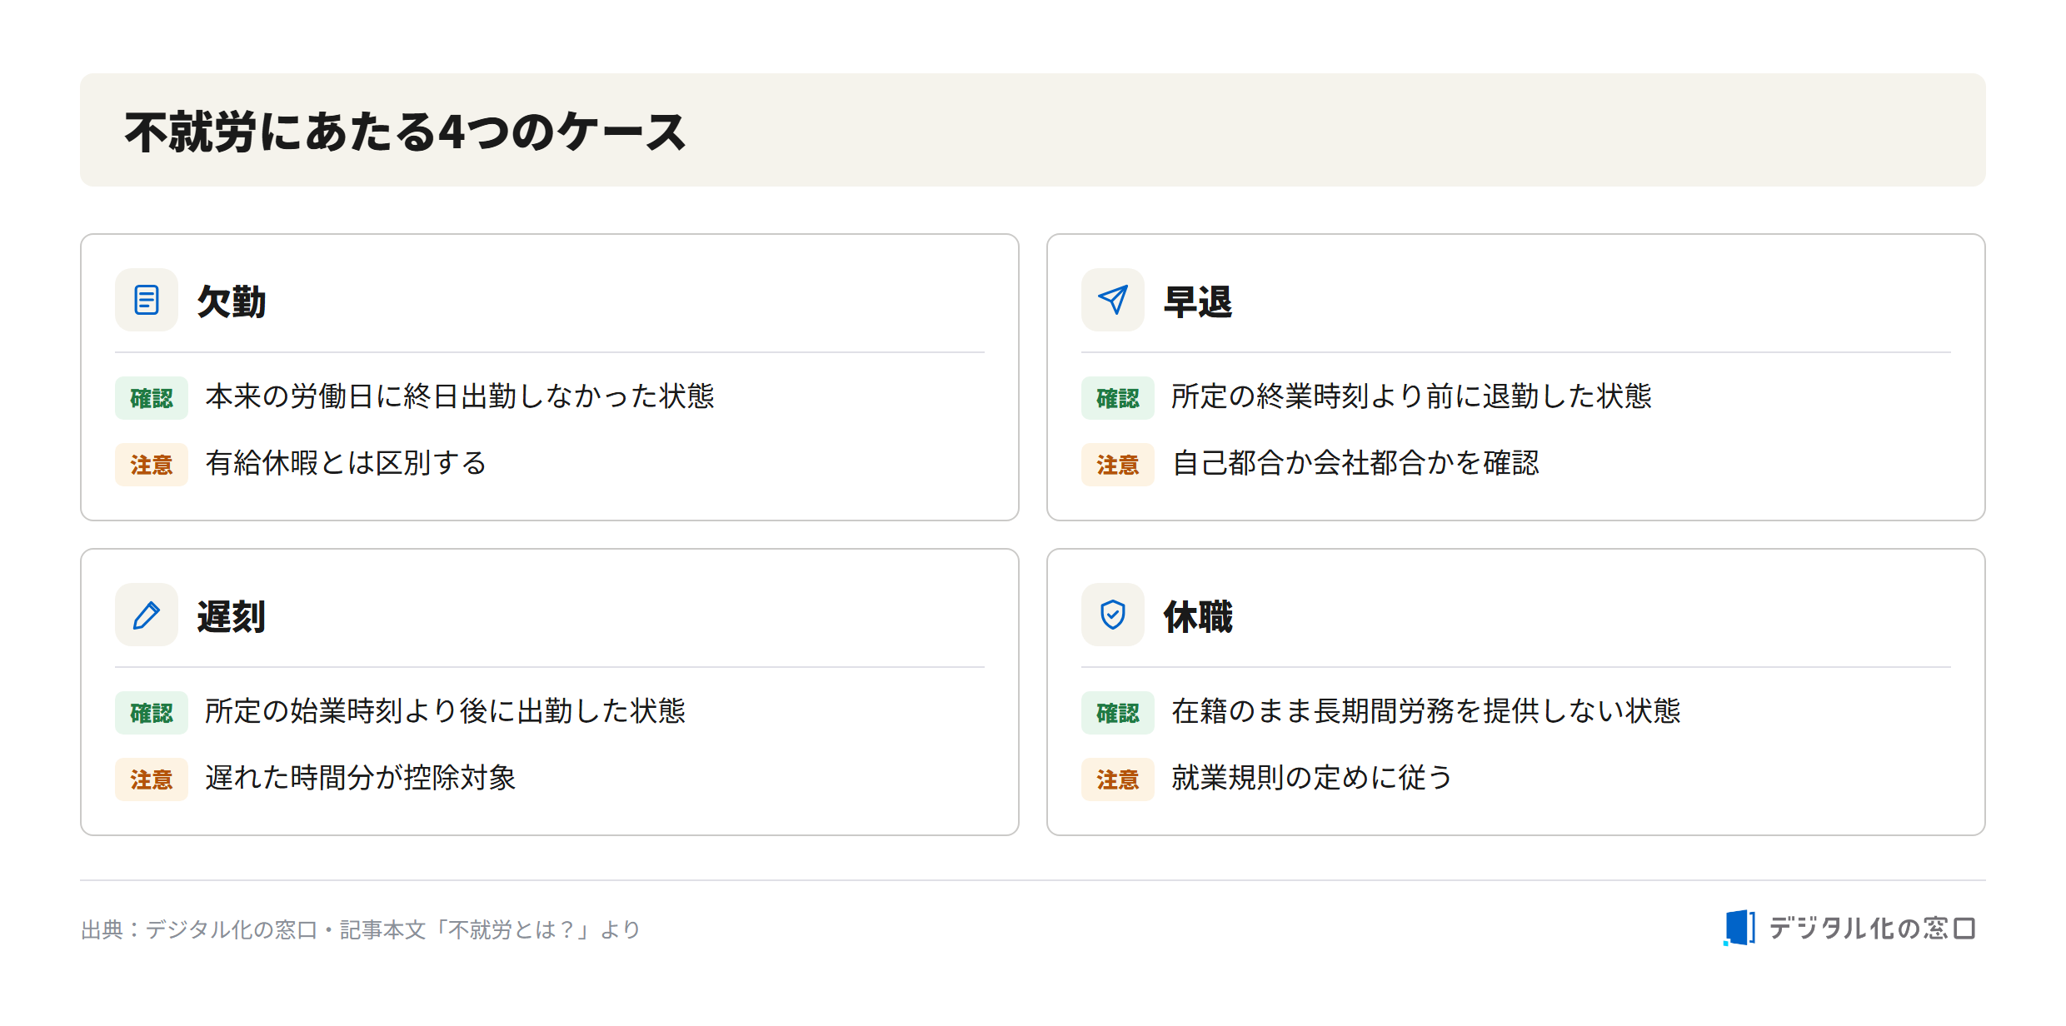Image resolution: width=2066 pixels, height=1026 pixels.
Task: Click text 遅れた時間分が控除対象
Action: pos(360,778)
